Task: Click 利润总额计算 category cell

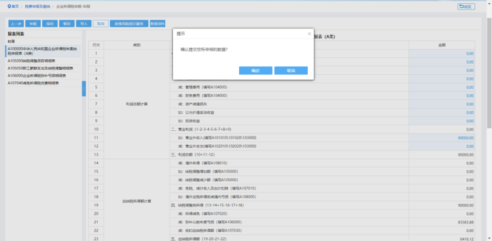Action: point(136,104)
